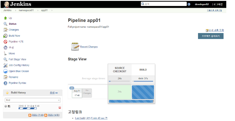
Task: Click the #1 build badge in Stage View
Action: point(72,88)
